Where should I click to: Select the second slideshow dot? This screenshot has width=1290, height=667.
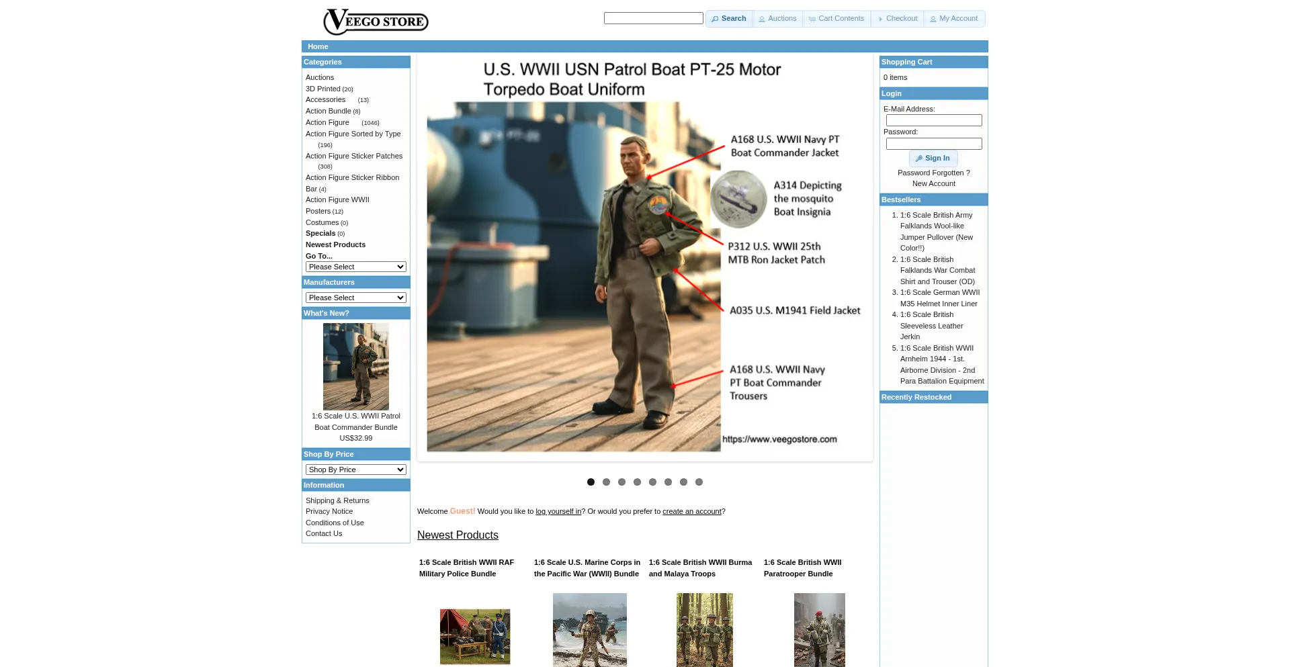[x=606, y=482]
